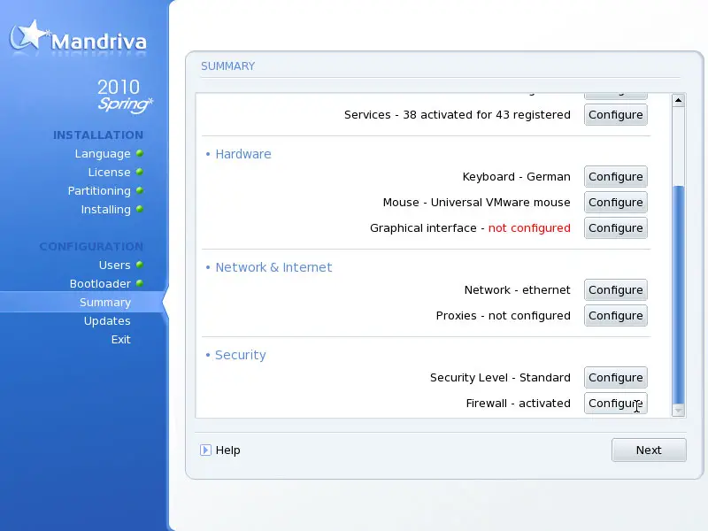Select the Users step in the sidebar
The width and height of the screenshot is (708, 531).
[115, 265]
